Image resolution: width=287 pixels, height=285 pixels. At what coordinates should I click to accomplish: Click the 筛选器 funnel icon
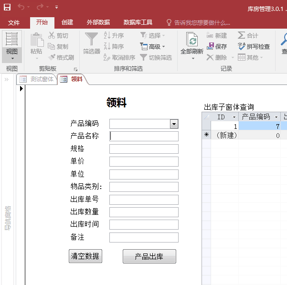pyautogui.click(x=91, y=39)
